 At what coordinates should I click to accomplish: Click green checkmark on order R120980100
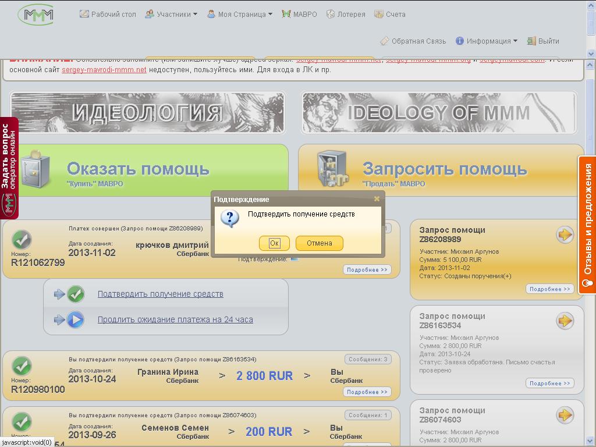pyautogui.click(x=22, y=366)
